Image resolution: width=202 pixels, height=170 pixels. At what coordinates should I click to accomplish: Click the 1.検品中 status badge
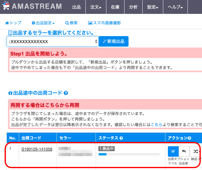click(107, 149)
